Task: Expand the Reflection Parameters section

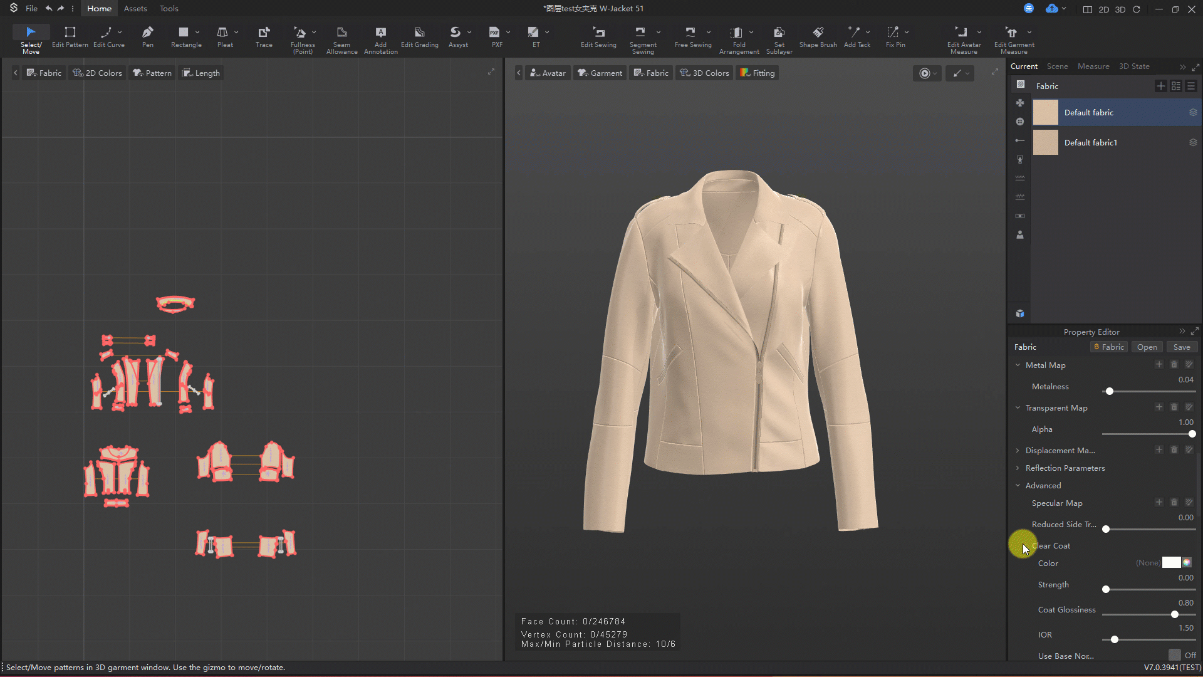Action: point(1018,468)
